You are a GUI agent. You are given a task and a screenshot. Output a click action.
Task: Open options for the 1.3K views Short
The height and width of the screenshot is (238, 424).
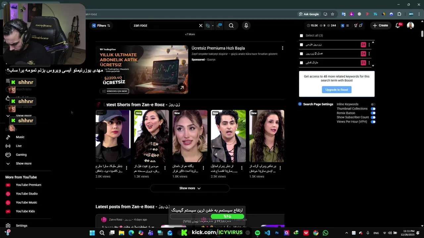165,168
